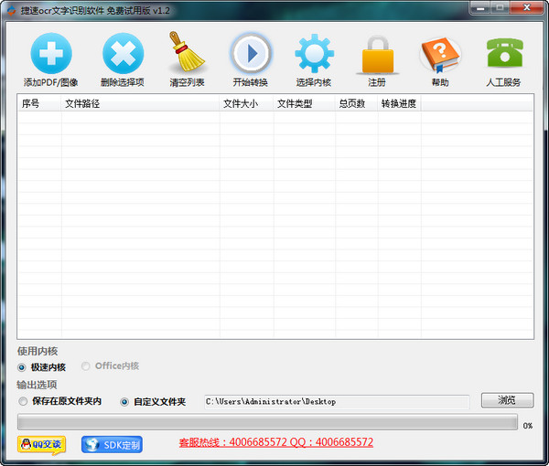The width and height of the screenshot is (549, 466).
Task: Choose 保存在原文件夹内 output option
Action: coord(23,401)
